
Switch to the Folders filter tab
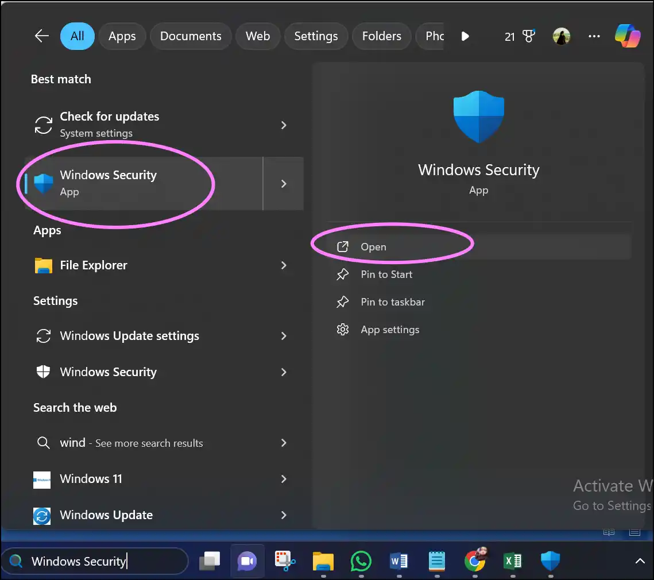coord(381,36)
